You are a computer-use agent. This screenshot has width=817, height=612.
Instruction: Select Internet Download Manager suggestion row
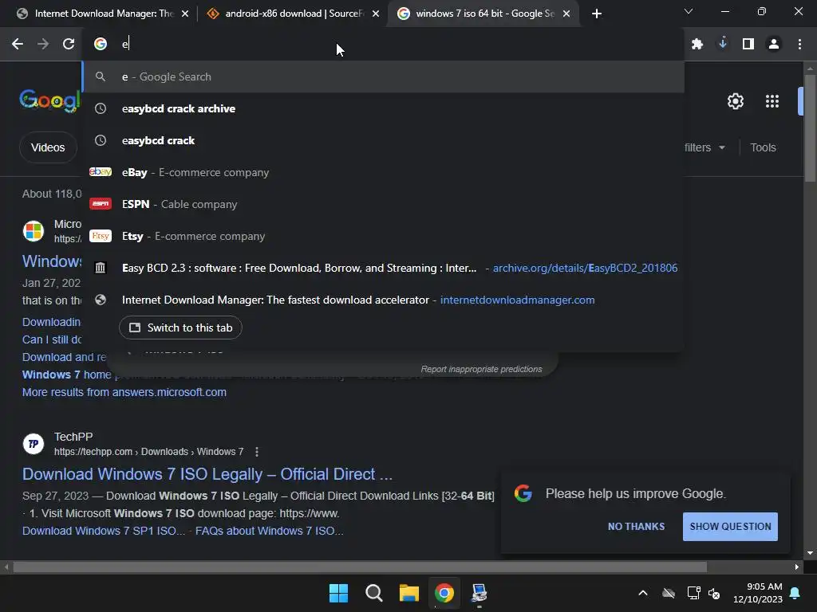384,300
